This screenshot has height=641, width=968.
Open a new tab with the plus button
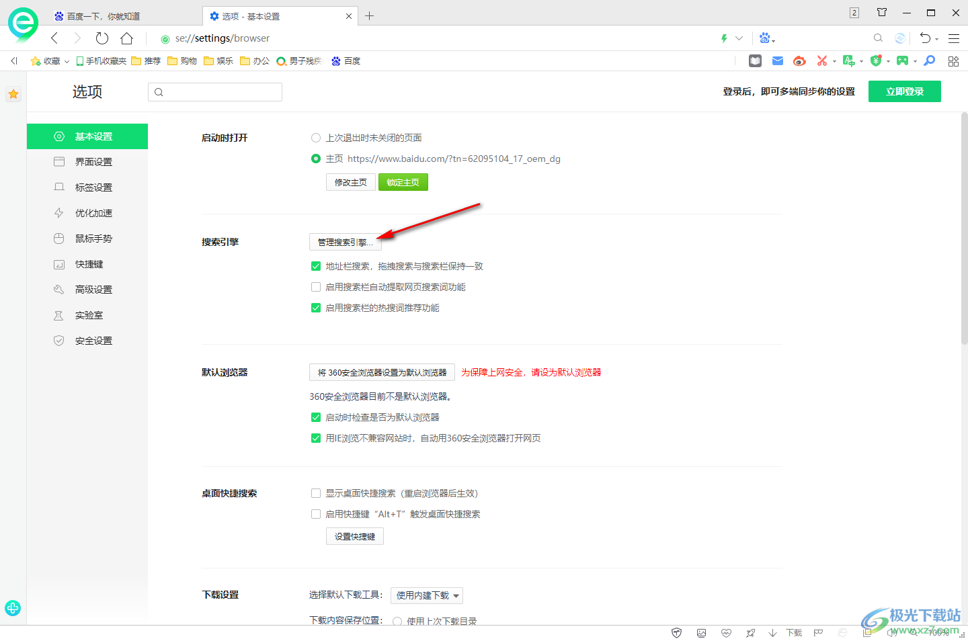tap(369, 16)
